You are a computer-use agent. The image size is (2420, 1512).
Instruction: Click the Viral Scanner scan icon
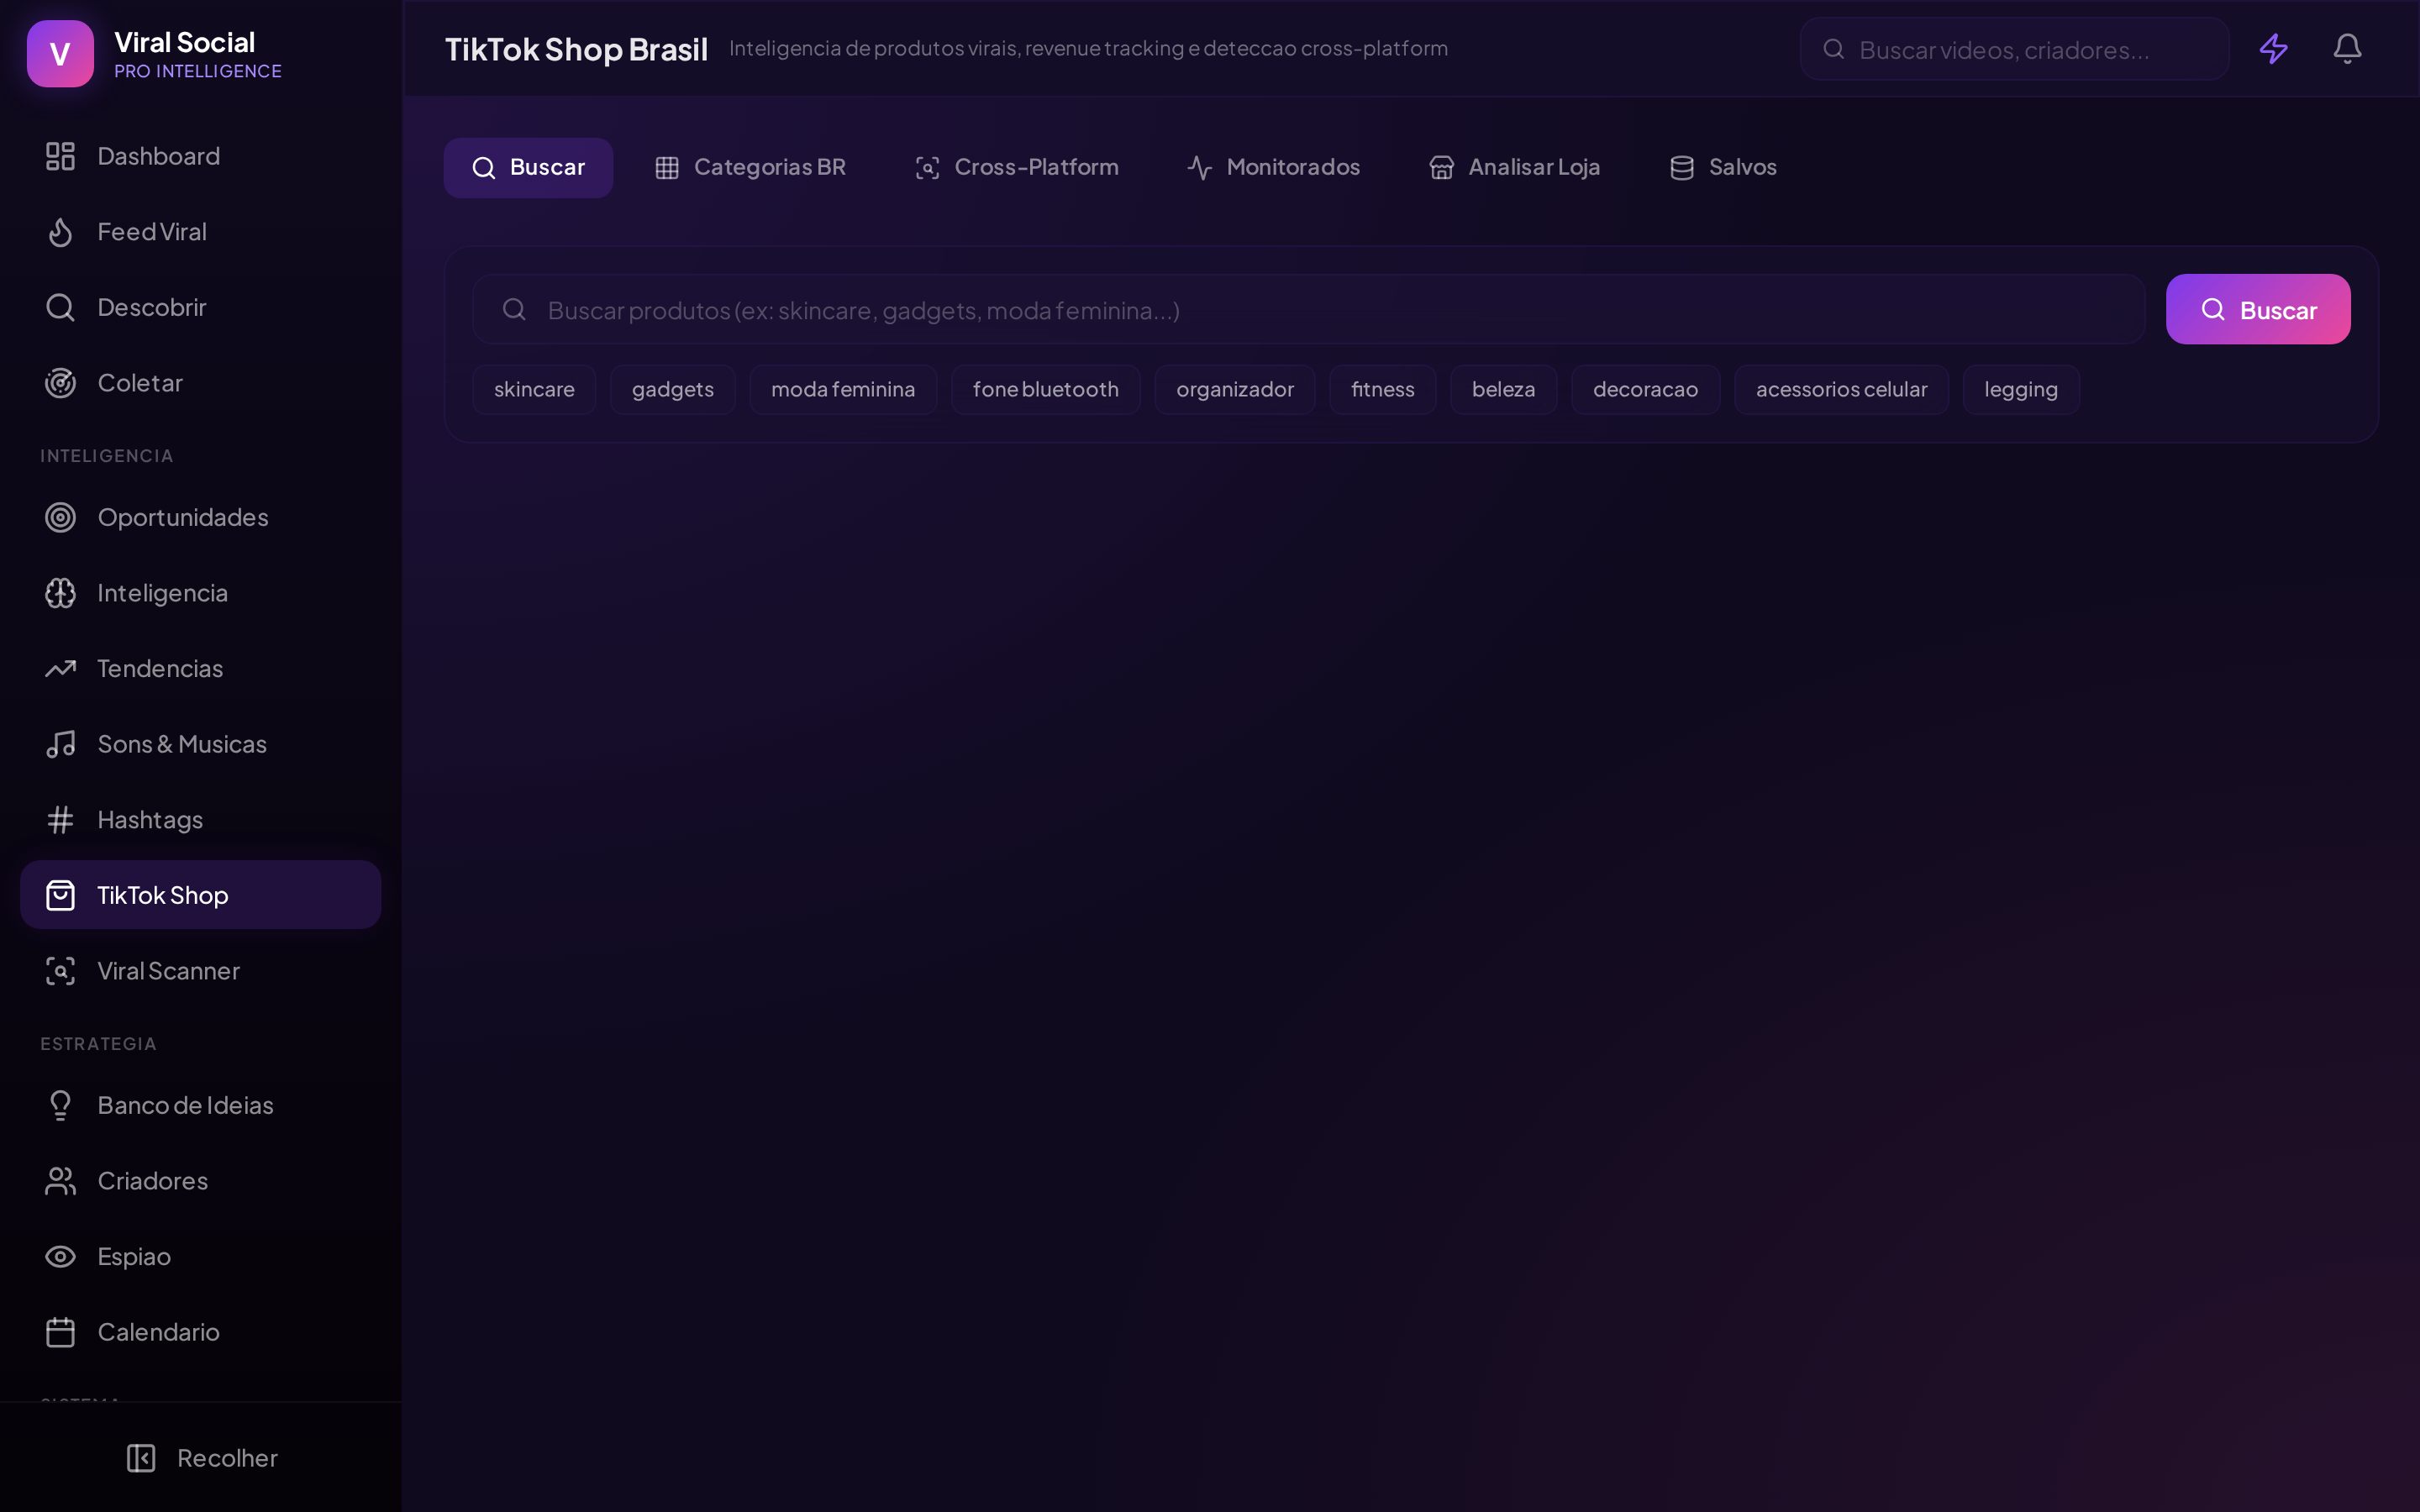pyautogui.click(x=60, y=971)
